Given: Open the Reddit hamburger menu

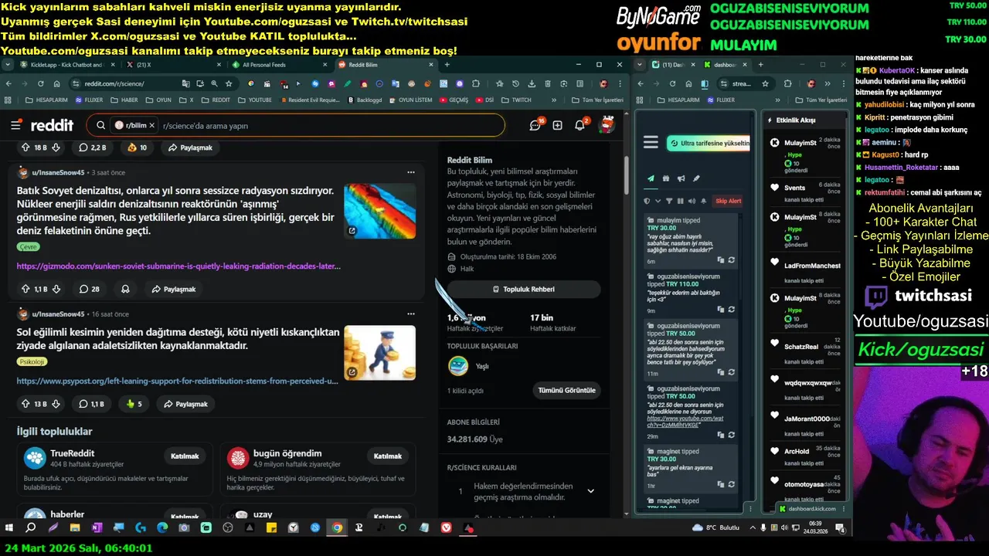Looking at the screenshot, I should click(15, 125).
